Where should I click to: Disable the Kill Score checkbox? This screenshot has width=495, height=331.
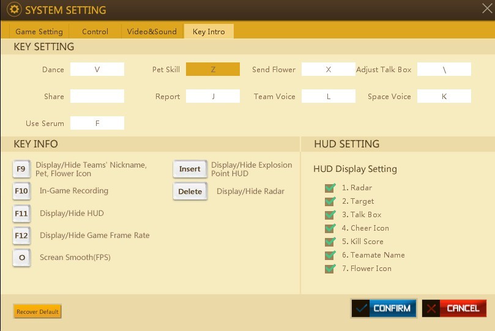point(330,242)
